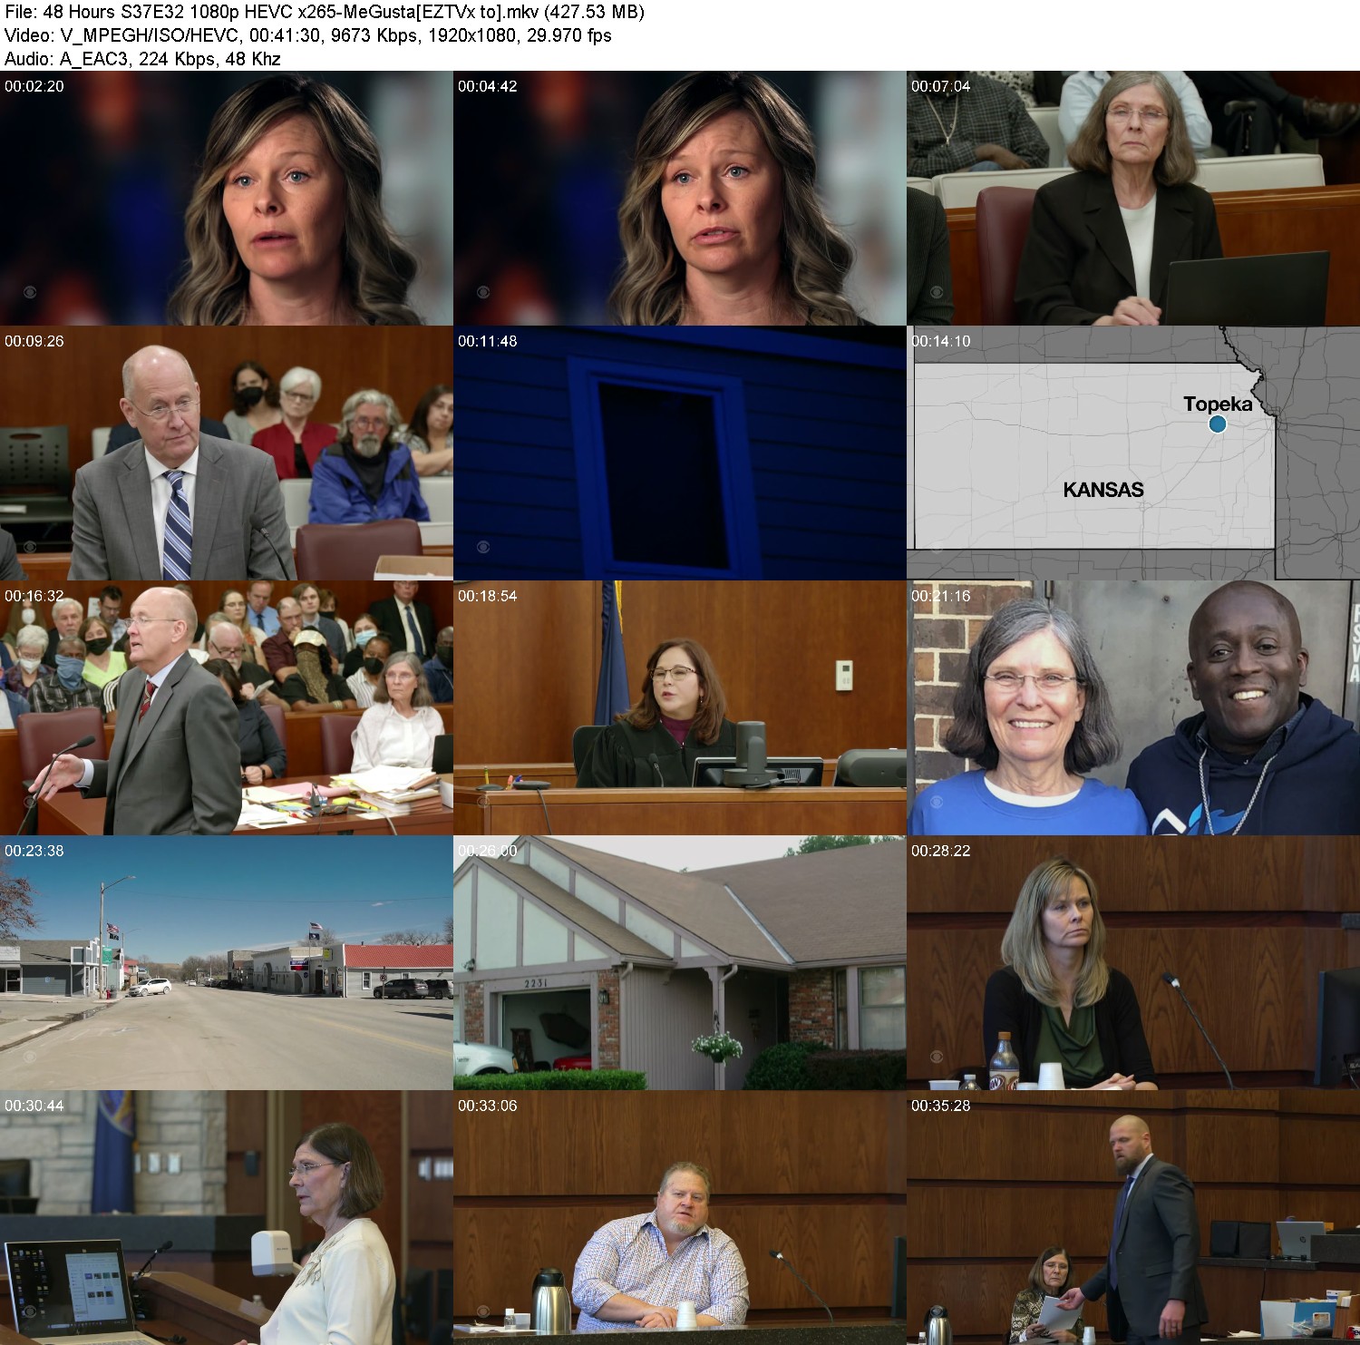Select the judge thumbnail at 00:18:54

[680, 708]
